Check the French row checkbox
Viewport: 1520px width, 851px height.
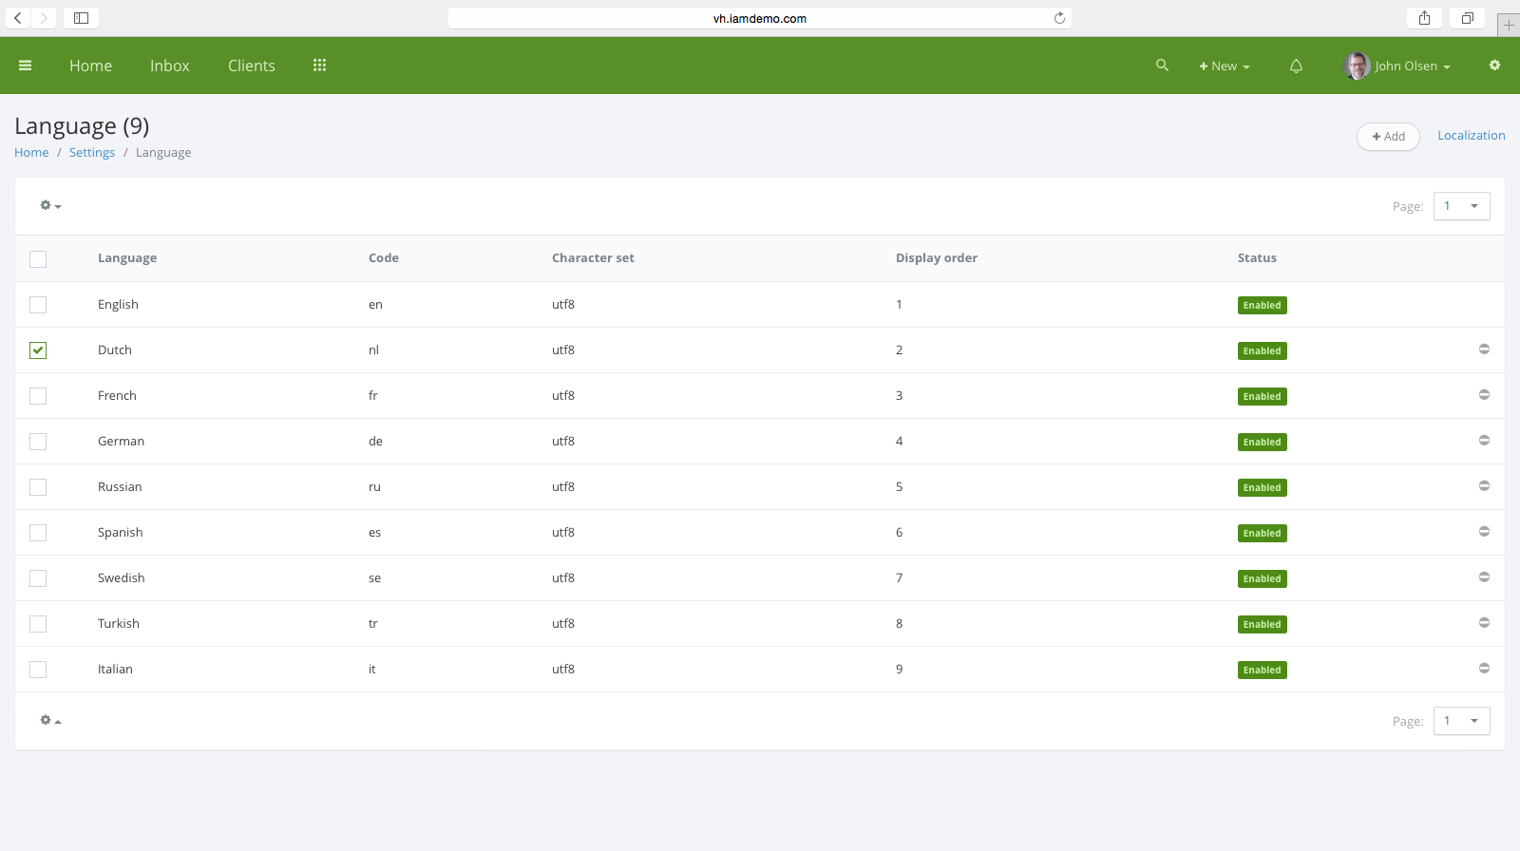click(x=38, y=396)
